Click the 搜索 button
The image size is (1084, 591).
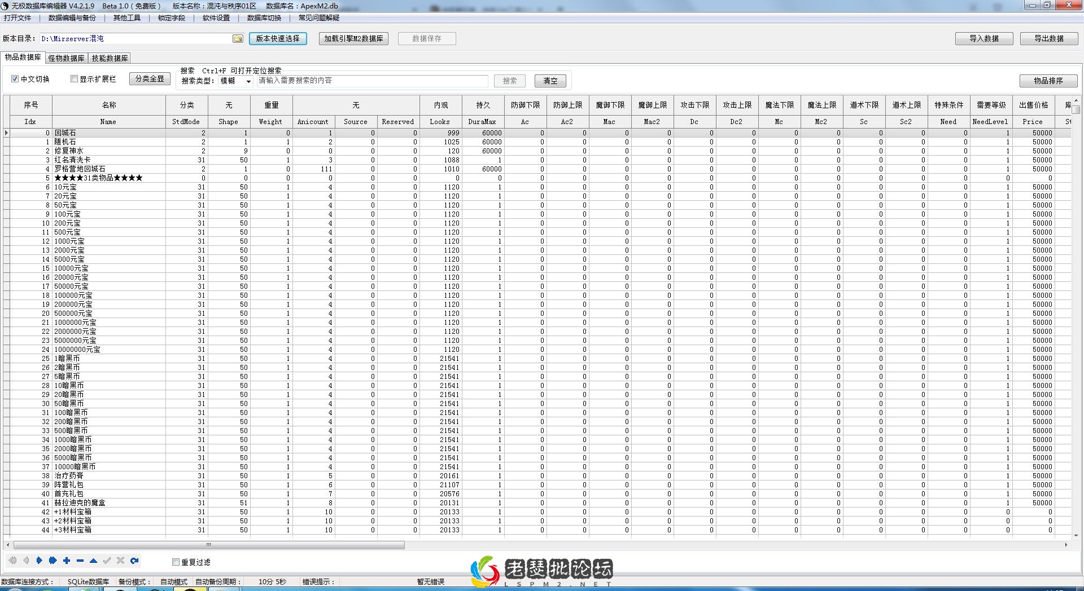pyautogui.click(x=510, y=81)
